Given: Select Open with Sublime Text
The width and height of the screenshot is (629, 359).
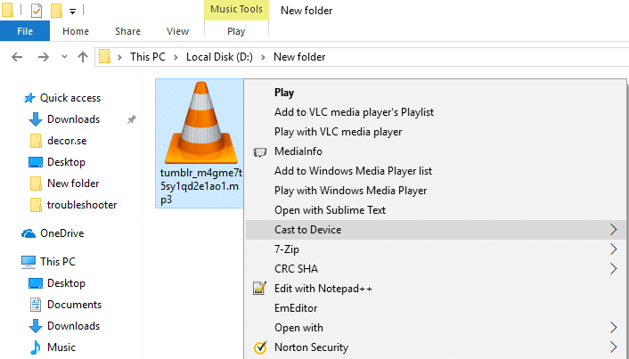Looking at the screenshot, I should pos(330,210).
